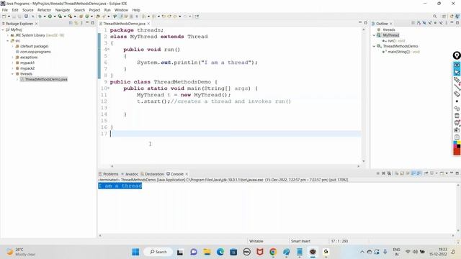The height and width of the screenshot is (259, 461).
Task: Click the Save toolbar icon
Action: 14,17
